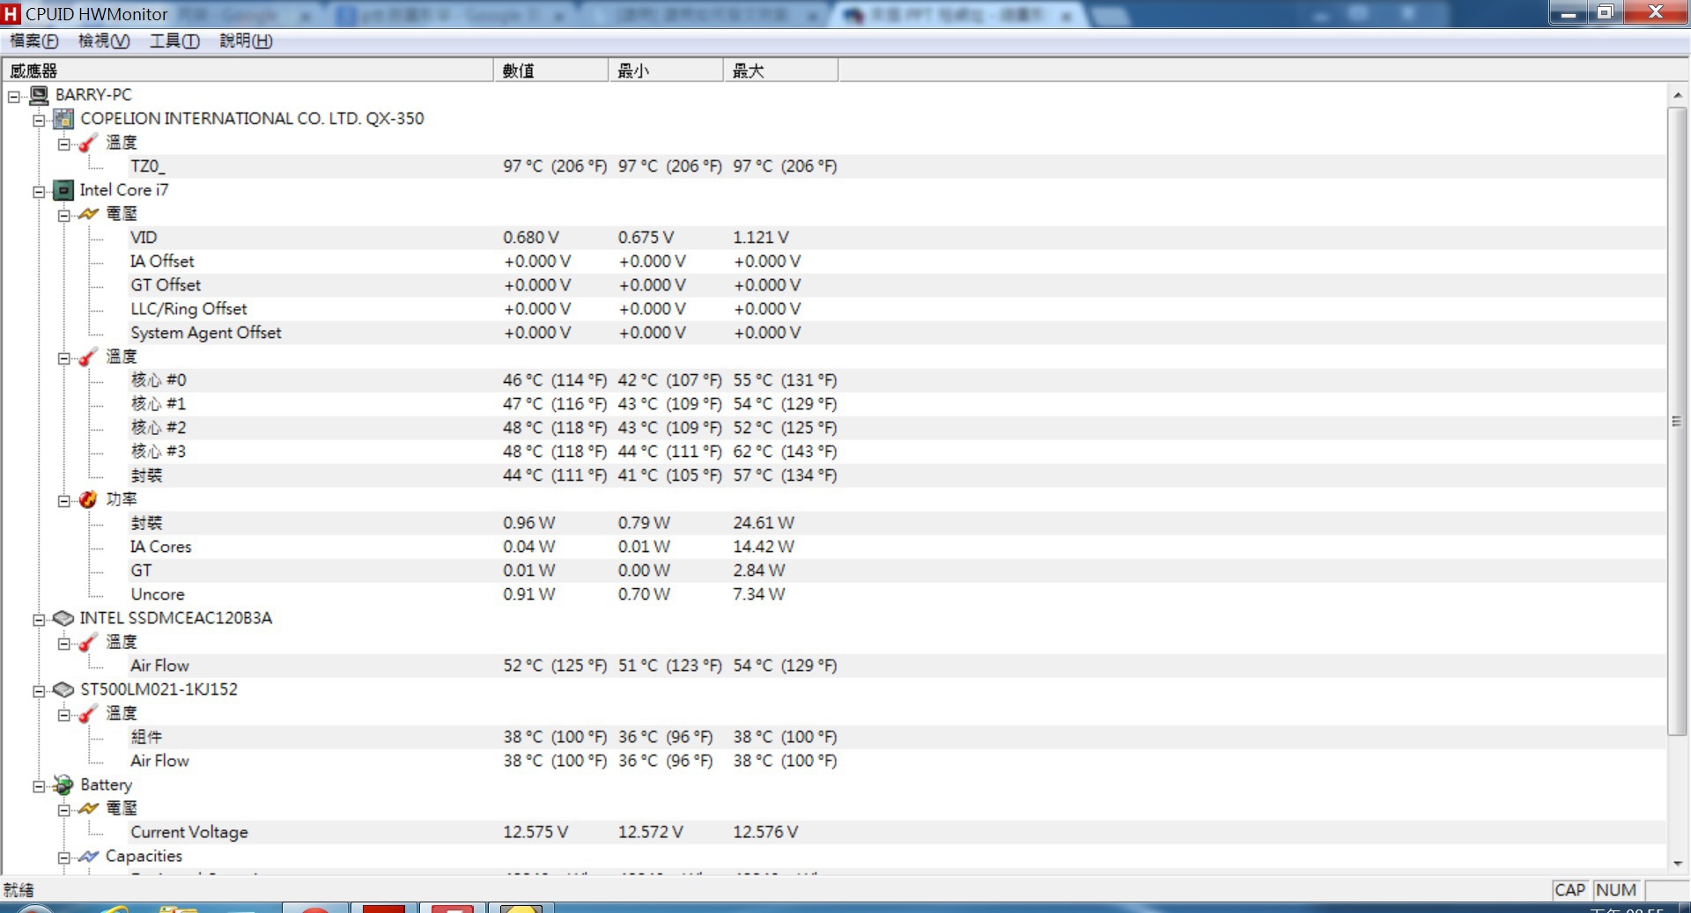The width and height of the screenshot is (1691, 913).
Task: Collapse the Battery node
Action: click(39, 786)
